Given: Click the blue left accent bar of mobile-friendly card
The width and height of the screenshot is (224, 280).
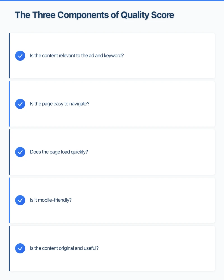Looking at the screenshot, I should point(10,200).
